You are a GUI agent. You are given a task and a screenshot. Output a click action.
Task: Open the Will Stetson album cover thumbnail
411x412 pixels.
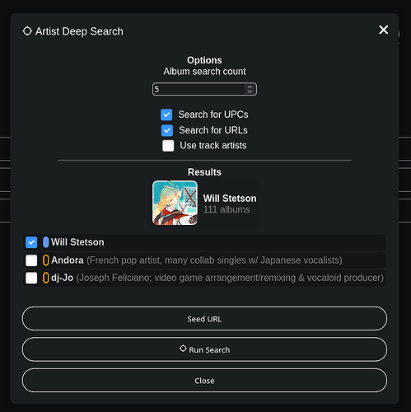[175, 203]
